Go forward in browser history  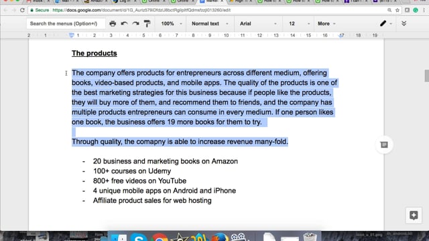tap(13, 10)
